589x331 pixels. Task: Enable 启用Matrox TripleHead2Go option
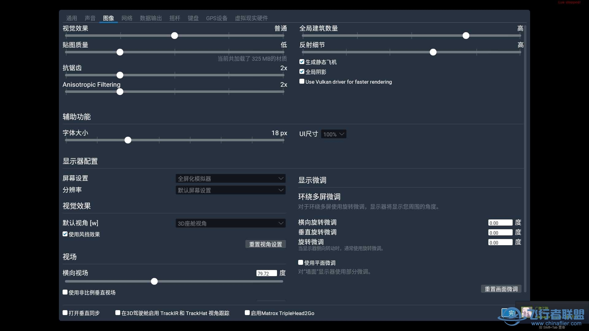coord(247,313)
